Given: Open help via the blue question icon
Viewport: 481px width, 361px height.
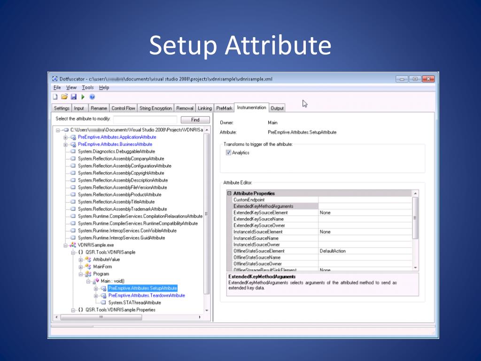Looking at the screenshot, I should tap(92, 97).
